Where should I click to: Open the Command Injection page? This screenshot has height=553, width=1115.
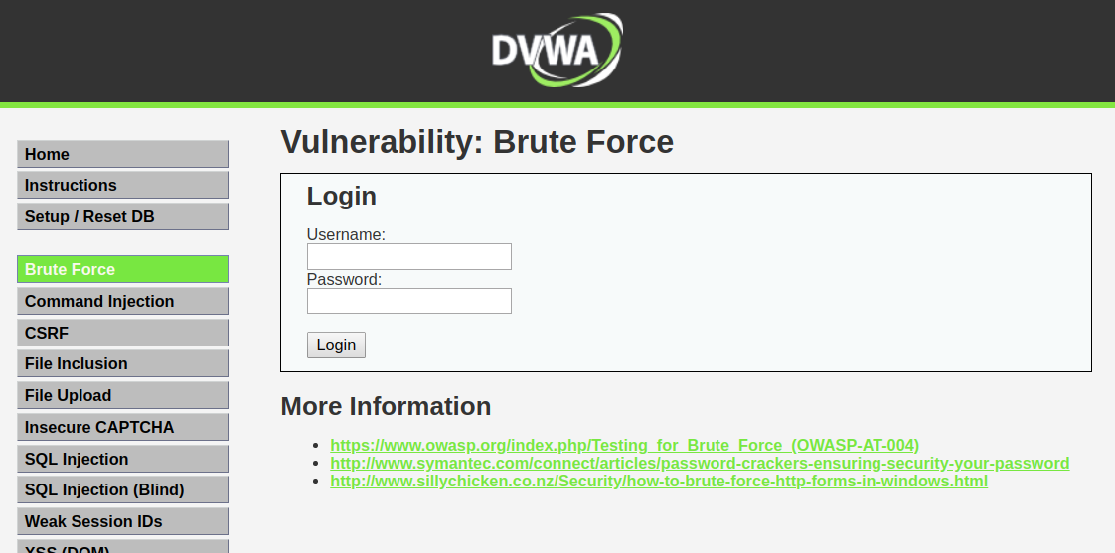tap(122, 301)
